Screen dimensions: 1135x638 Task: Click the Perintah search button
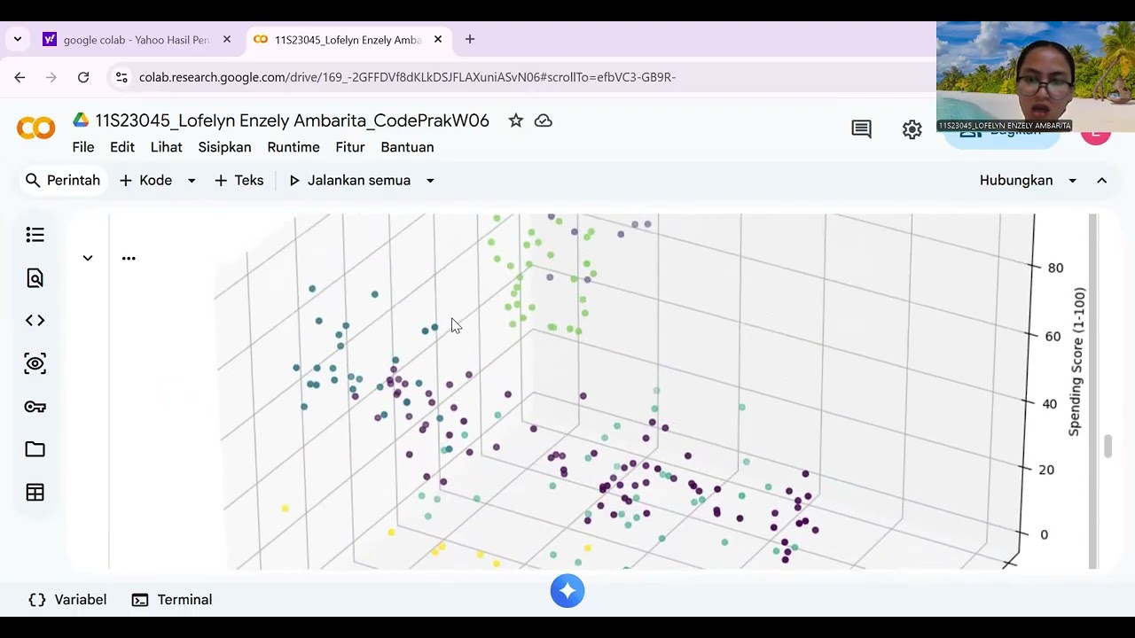pos(62,181)
